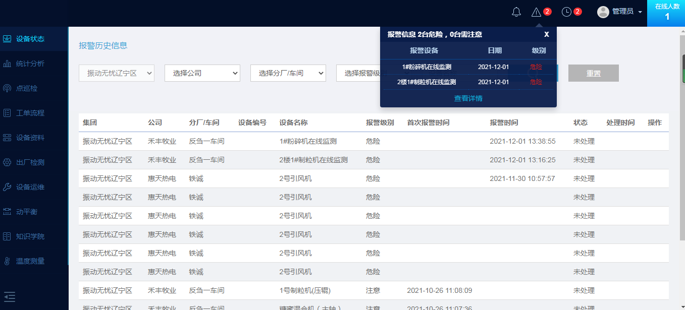Click the 查看详情 link in alarm popup
This screenshot has width=685, height=310.
468,98
